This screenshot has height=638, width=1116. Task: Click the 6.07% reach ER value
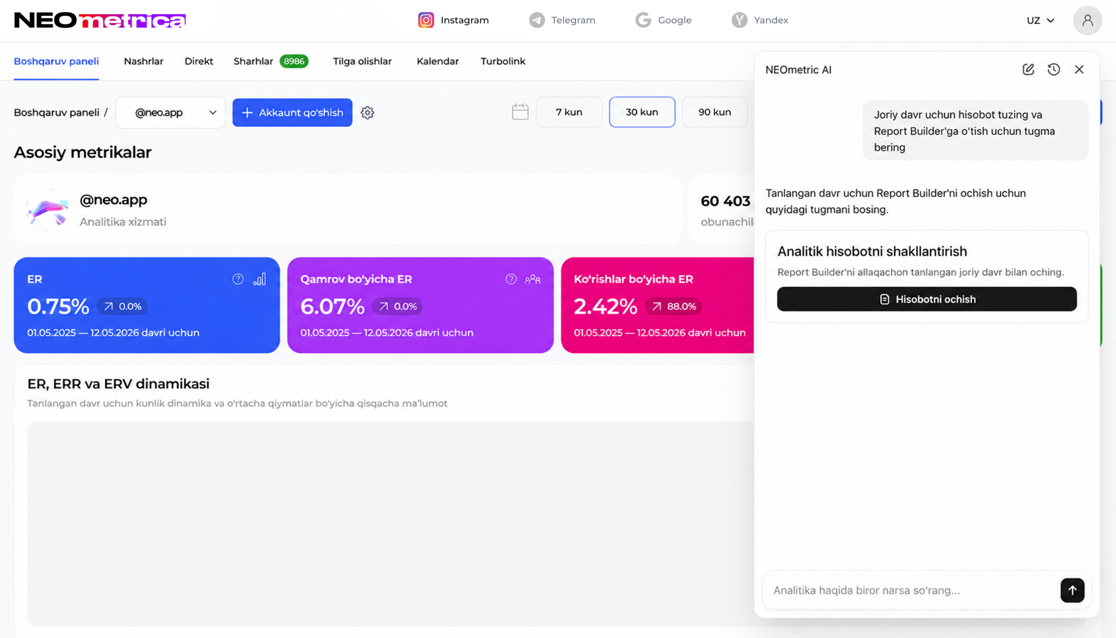pyautogui.click(x=332, y=306)
